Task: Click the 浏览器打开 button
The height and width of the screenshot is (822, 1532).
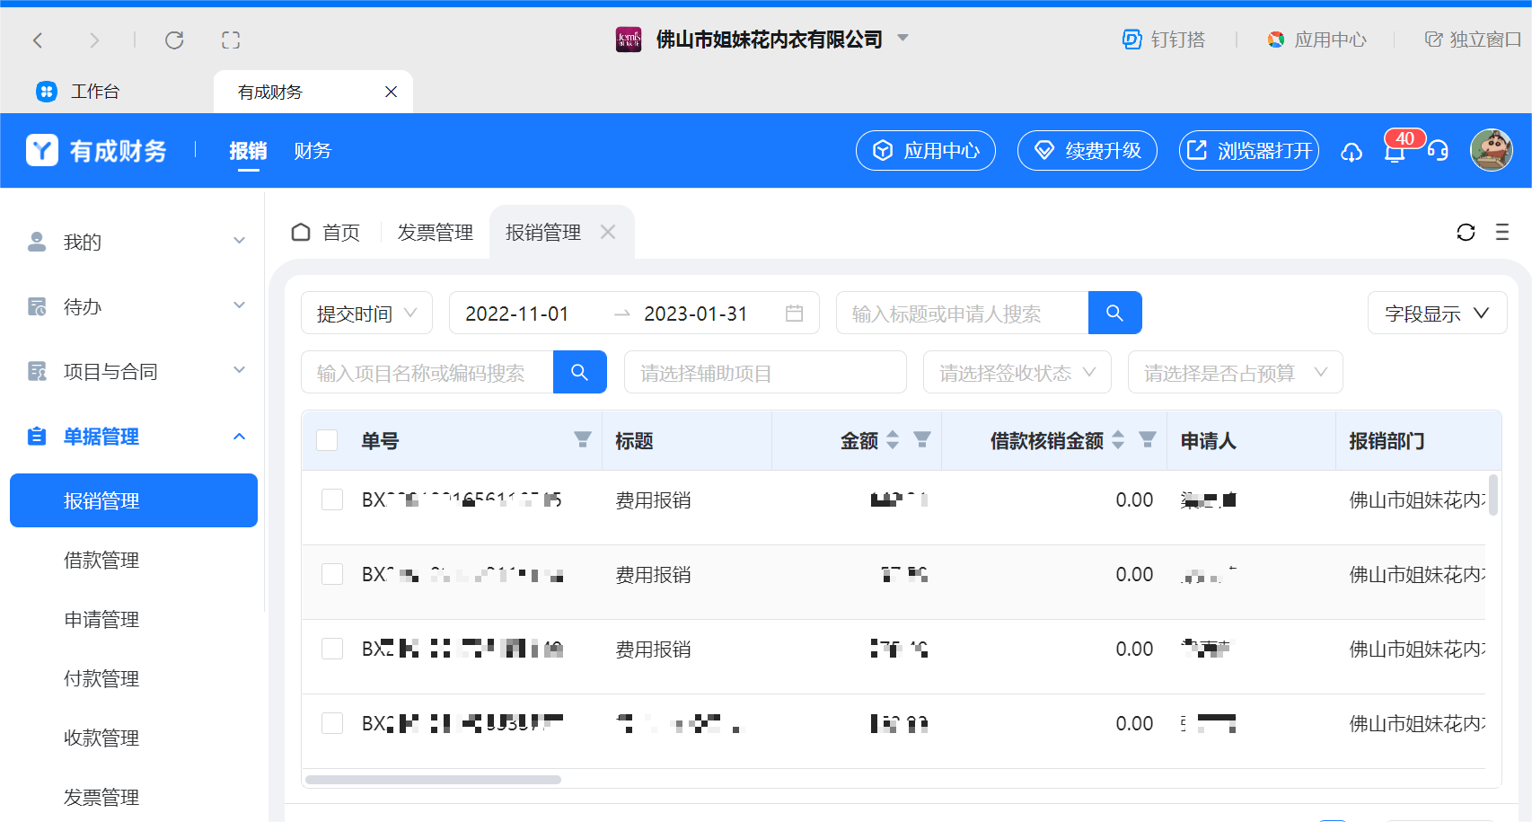Action: (x=1248, y=151)
